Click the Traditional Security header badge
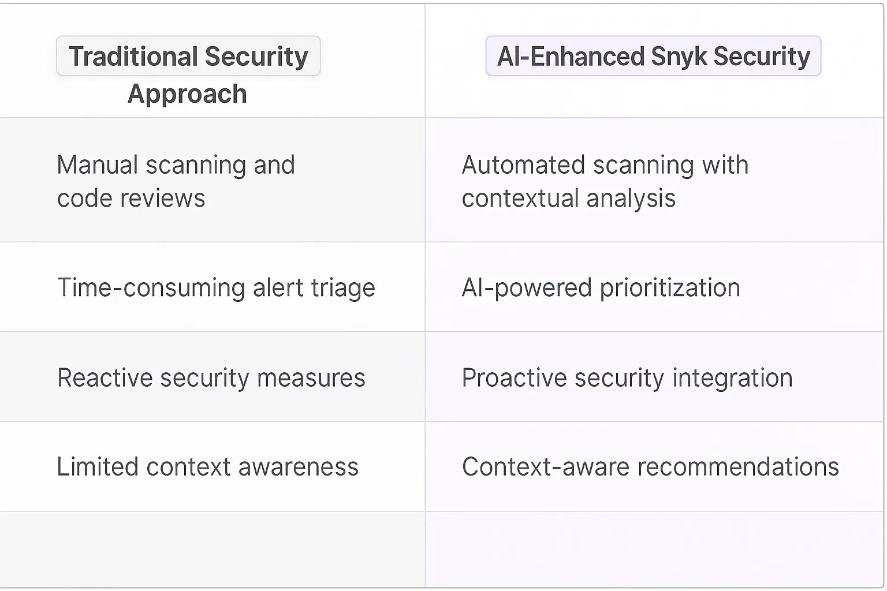Viewport: 887px width, 591px height. 188,56
